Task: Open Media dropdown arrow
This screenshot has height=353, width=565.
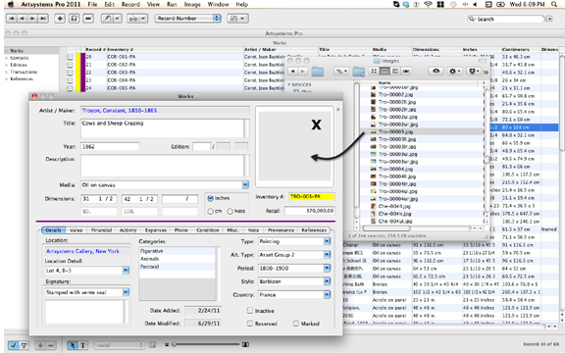Action: [245, 185]
